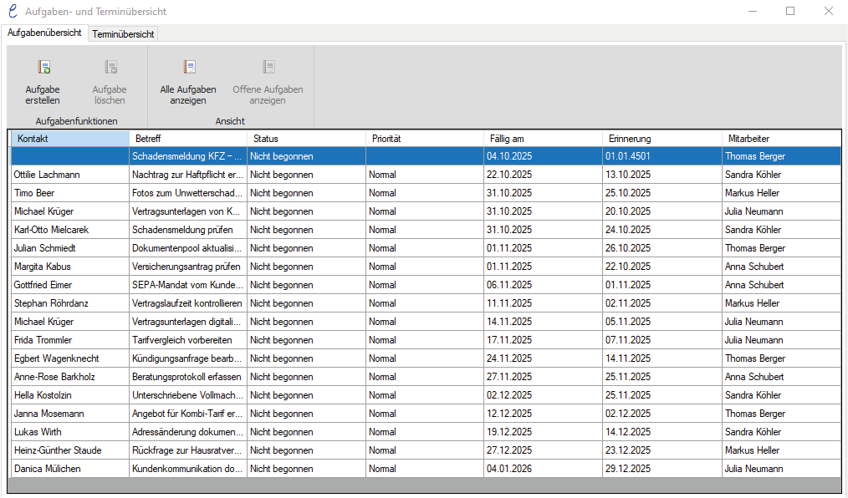Click the Priorität column header
The width and height of the screenshot is (848, 498).
(425, 139)
